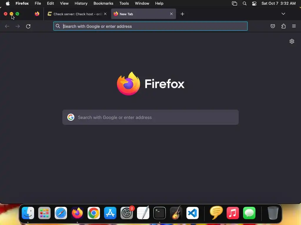Screen dimensions: 301x225
Task: Open the Help menu
Action: tap(159, 4)
